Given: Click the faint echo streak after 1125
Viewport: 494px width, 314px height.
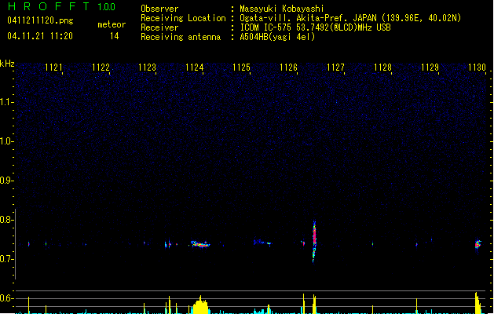Looking at the screenshot, I should pos(262,243).
